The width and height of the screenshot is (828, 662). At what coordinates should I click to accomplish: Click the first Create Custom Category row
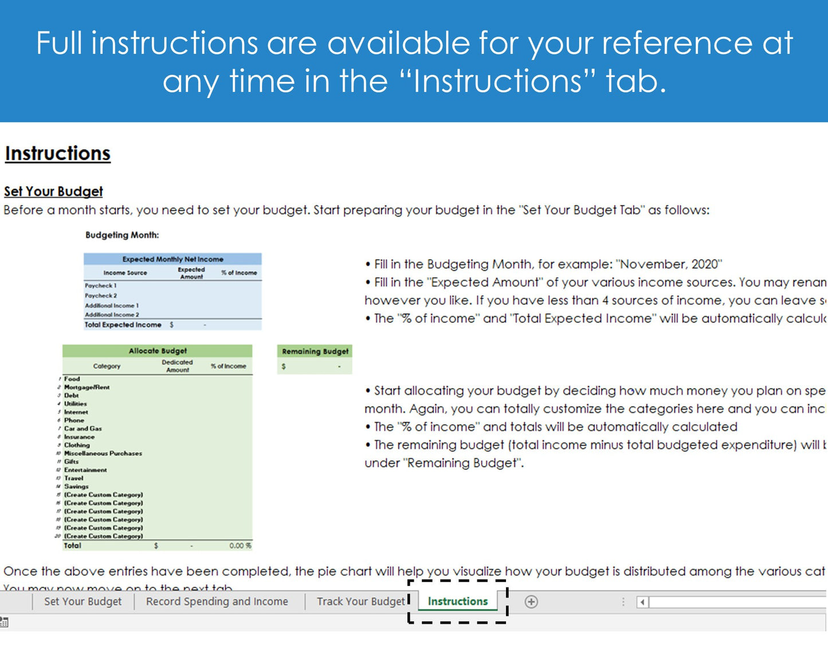(103, 495)
